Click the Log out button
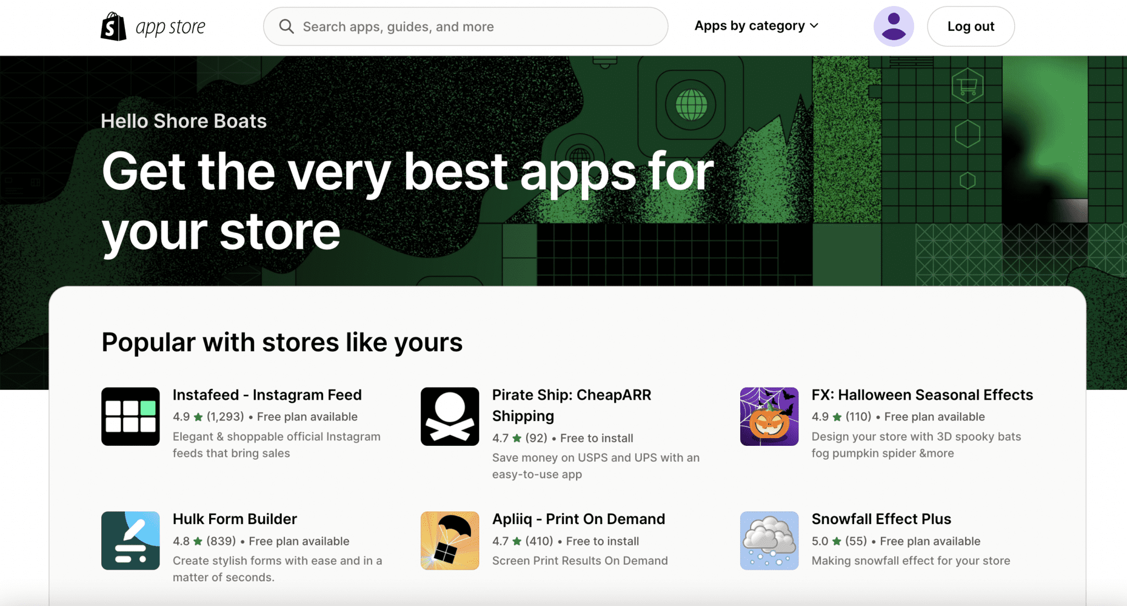 (971, 26)
